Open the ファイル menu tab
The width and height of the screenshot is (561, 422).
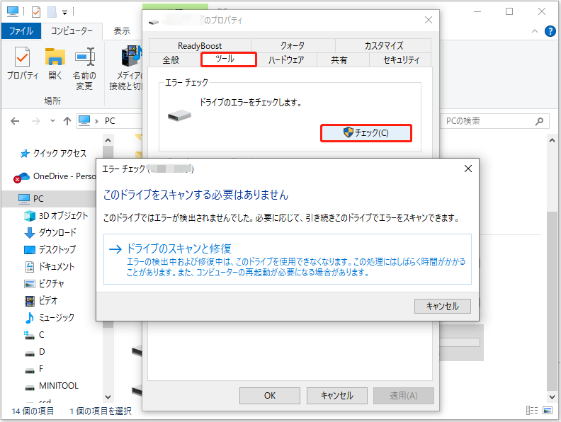pos(21,31)
